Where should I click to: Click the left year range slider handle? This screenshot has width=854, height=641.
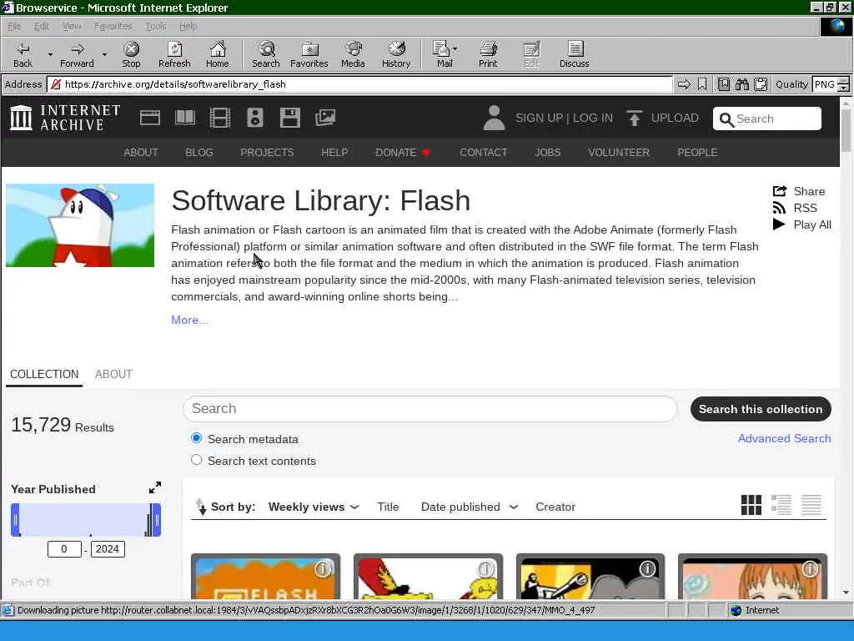coord(15,519)
